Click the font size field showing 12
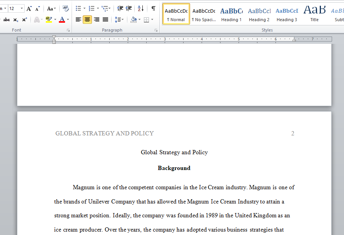Image resolution: width=344 pixels, height=235 pixels. pyautogui.click(x=14, y=8)
